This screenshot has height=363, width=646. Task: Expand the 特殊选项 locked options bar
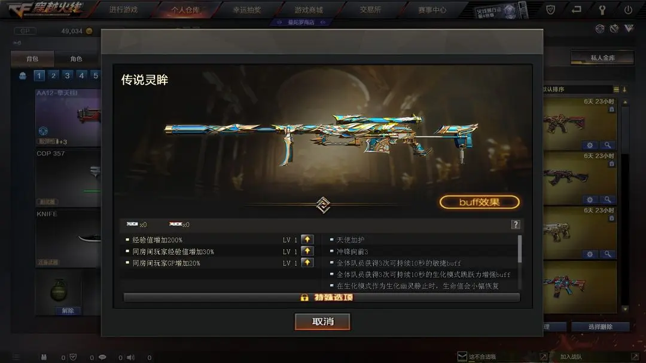321,297
